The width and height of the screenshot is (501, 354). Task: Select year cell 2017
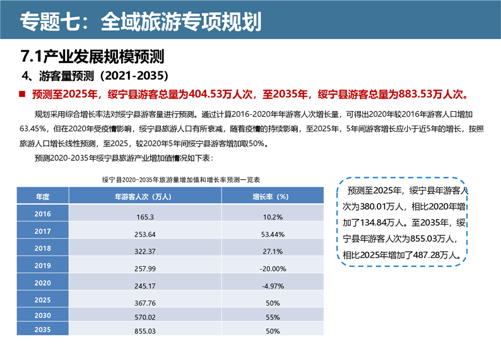(43, 230)
